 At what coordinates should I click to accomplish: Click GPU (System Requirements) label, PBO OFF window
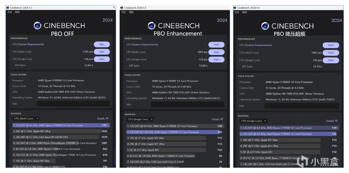(x=28, y=44)
